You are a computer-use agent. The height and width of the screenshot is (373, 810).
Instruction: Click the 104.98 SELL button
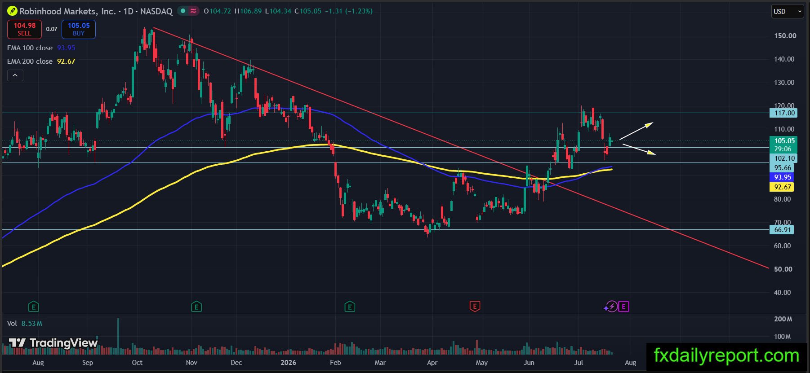tap(24, 29)
